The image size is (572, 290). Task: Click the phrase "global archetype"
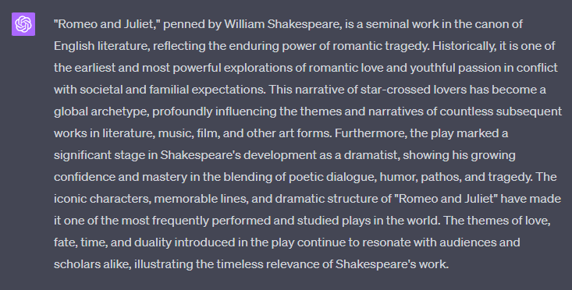(x=101, y=111)
